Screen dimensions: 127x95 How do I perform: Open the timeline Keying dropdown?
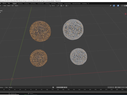(x=2, y=87)
